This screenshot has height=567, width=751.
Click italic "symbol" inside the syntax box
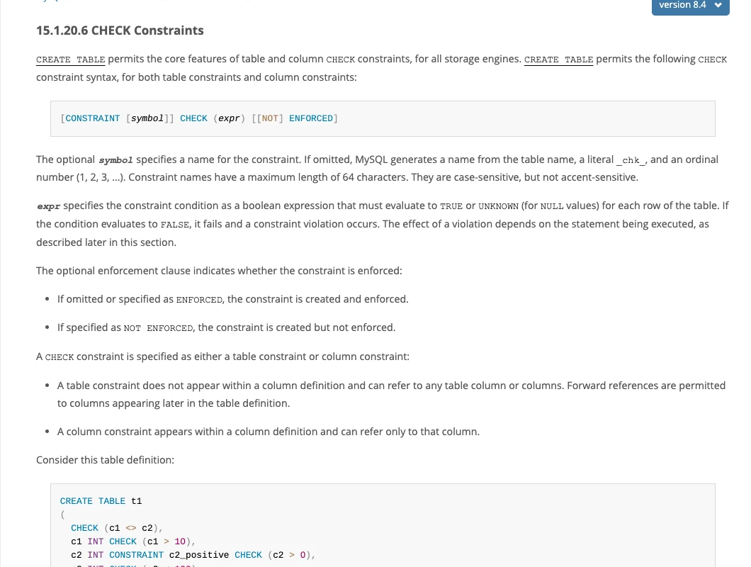[147, 118]
